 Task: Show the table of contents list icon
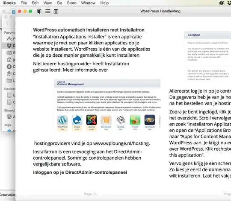(x=47, y=11)
